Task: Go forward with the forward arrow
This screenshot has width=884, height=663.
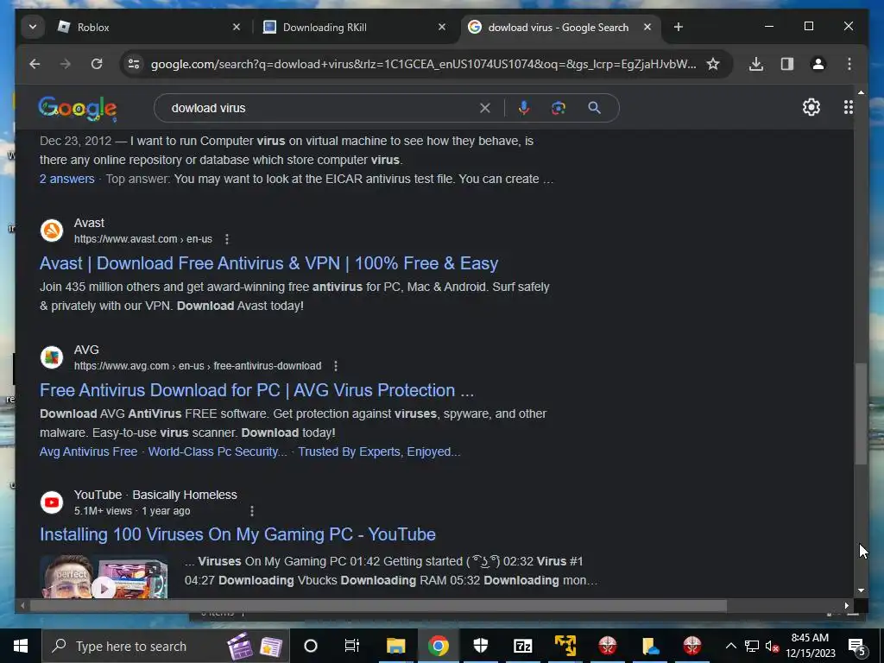Action: pos(66,64)
